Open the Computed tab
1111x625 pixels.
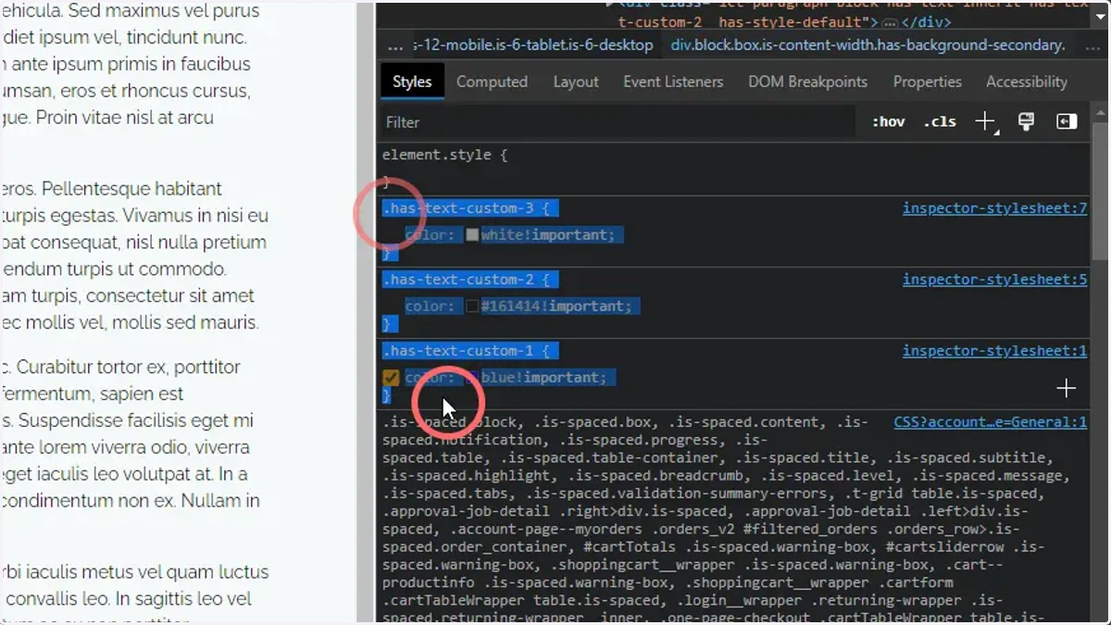[x=492, y=81]
